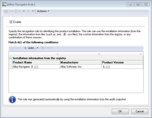This screenshot has width=152, height=118.
Task: Maximize the Alloy Navigator window
Action: click(x=138, y=5)
